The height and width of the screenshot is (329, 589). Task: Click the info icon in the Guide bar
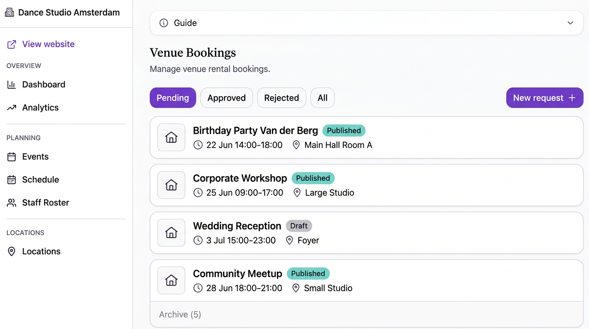tap(164, 23)
